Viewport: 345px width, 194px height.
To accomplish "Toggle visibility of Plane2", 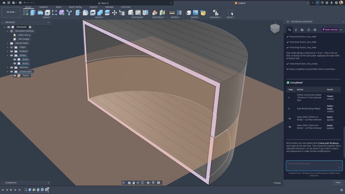I will pos(14,75).
